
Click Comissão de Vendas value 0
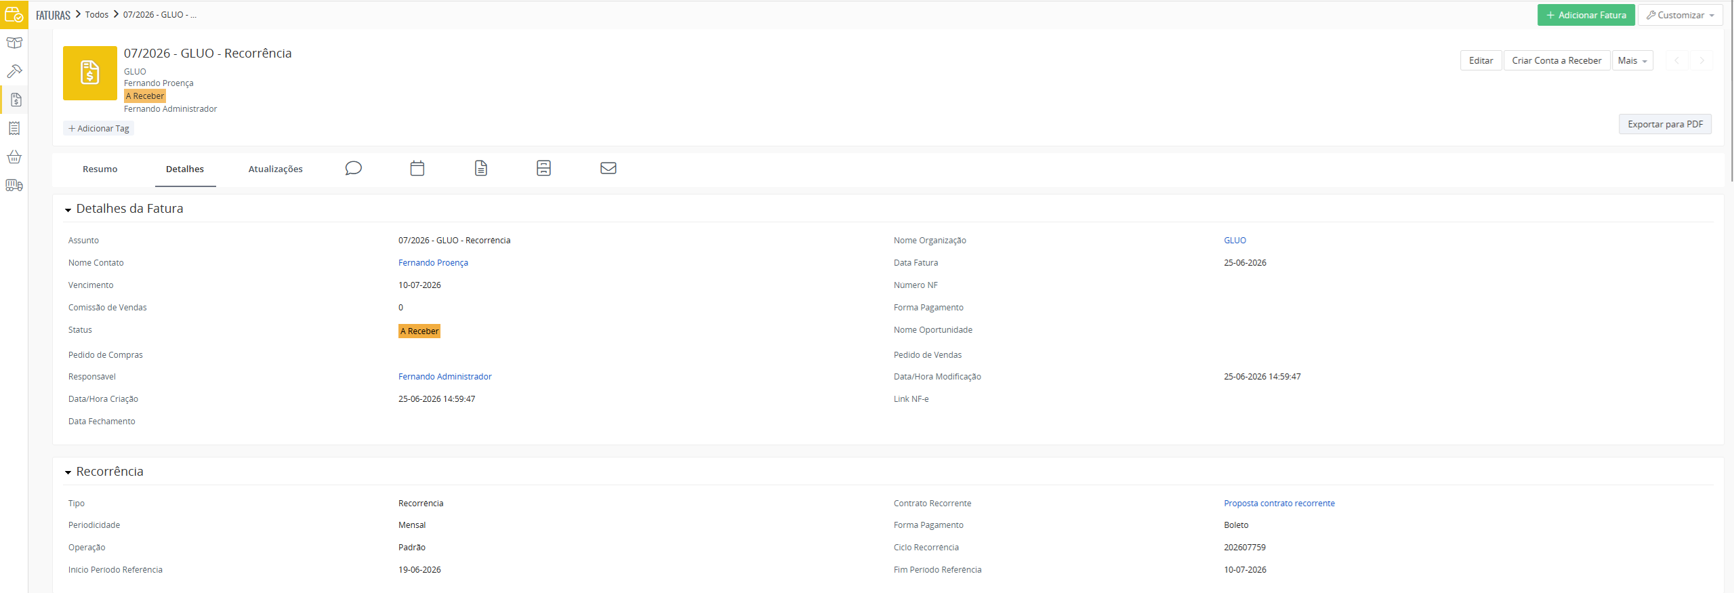[x=400, y=308]
